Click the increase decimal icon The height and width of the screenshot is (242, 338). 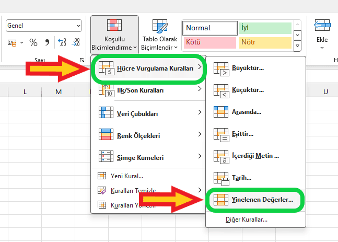pos(62,42)
